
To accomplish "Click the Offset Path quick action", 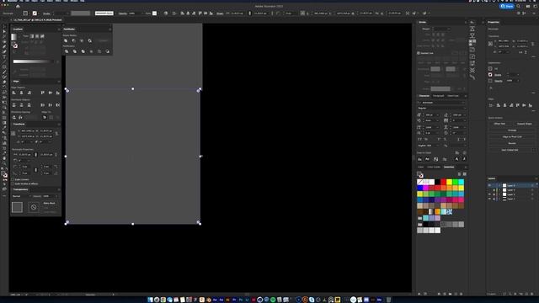I will (499, 124).
